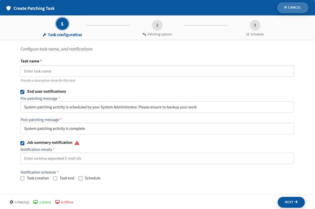Screen dimensions: 315x209
Task: Click the gear icon beside 1 Patch(s)
Action: 11,202
